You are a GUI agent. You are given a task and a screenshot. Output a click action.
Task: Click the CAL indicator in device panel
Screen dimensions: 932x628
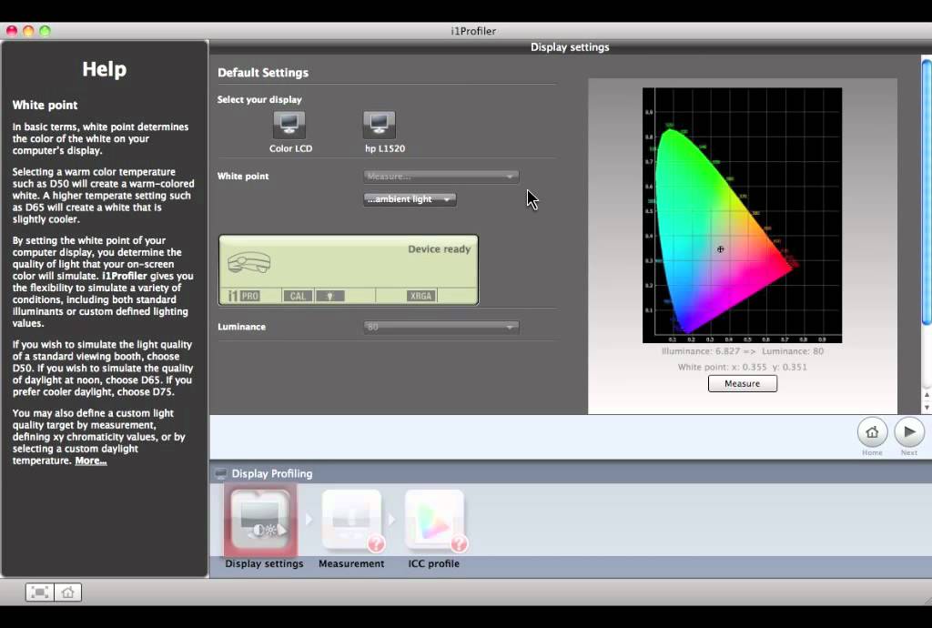coord(298,296)
